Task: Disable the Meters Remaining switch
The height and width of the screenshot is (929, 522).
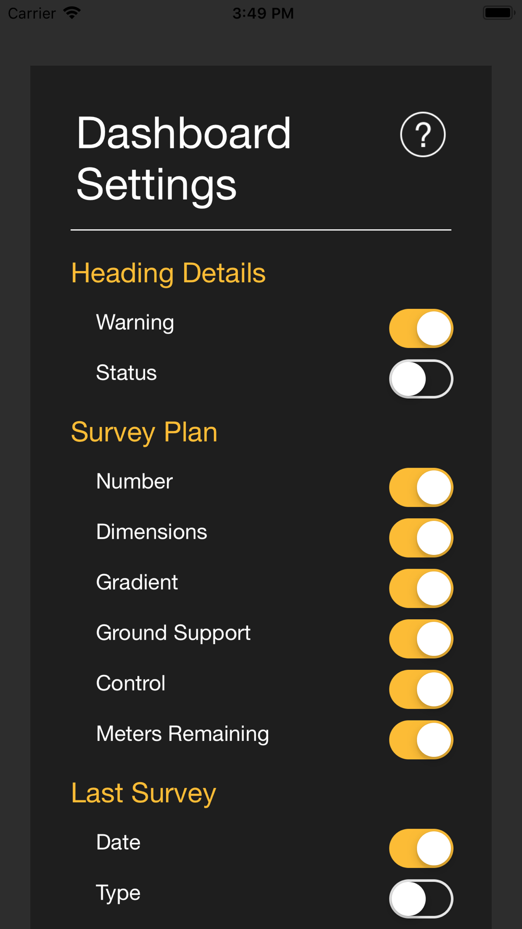Action: (421, 740)
